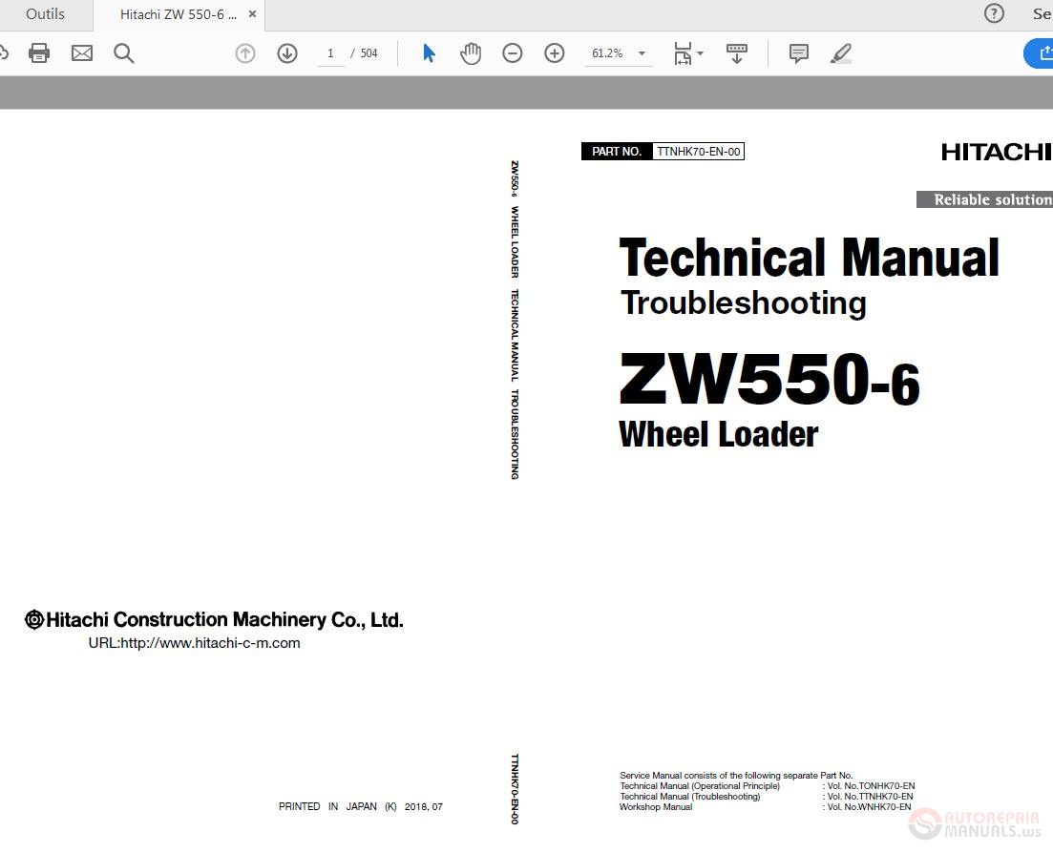Select the Hand tool for panning
Image resolution: width=1053 pixels, height=853 pixels.
pyautogui.click(x=471, y=52)
